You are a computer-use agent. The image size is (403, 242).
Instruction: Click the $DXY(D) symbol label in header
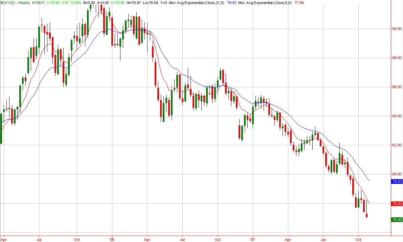pyautogui.click(x=8, y=3)
